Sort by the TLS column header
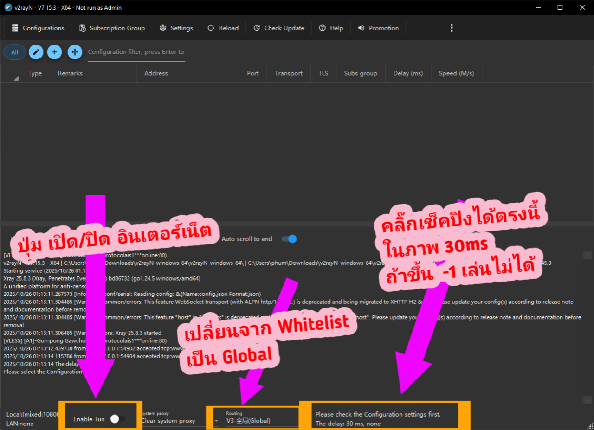 tap(323, 73)
